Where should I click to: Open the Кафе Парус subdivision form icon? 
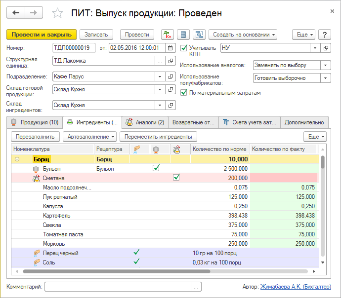point(171,76)
